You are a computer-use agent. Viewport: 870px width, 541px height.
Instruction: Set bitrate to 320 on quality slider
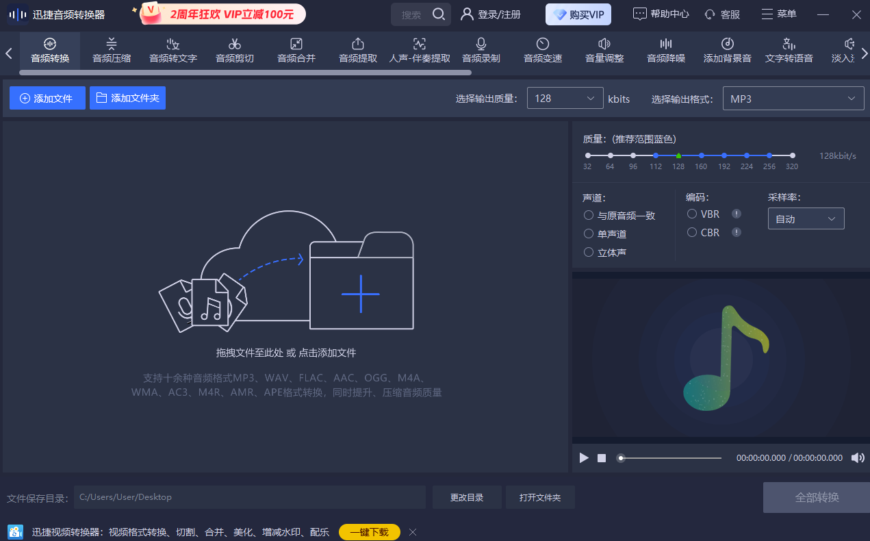click(x=792, y=155)
